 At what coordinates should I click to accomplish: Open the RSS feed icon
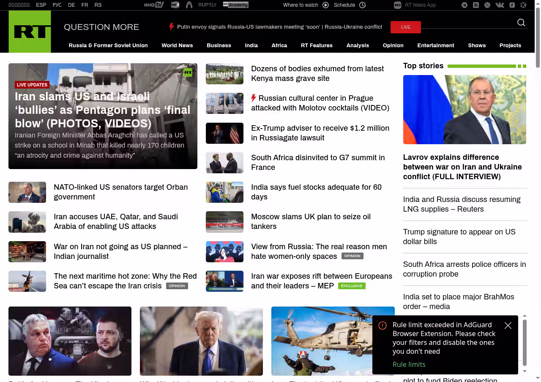(x=476, y=5)
